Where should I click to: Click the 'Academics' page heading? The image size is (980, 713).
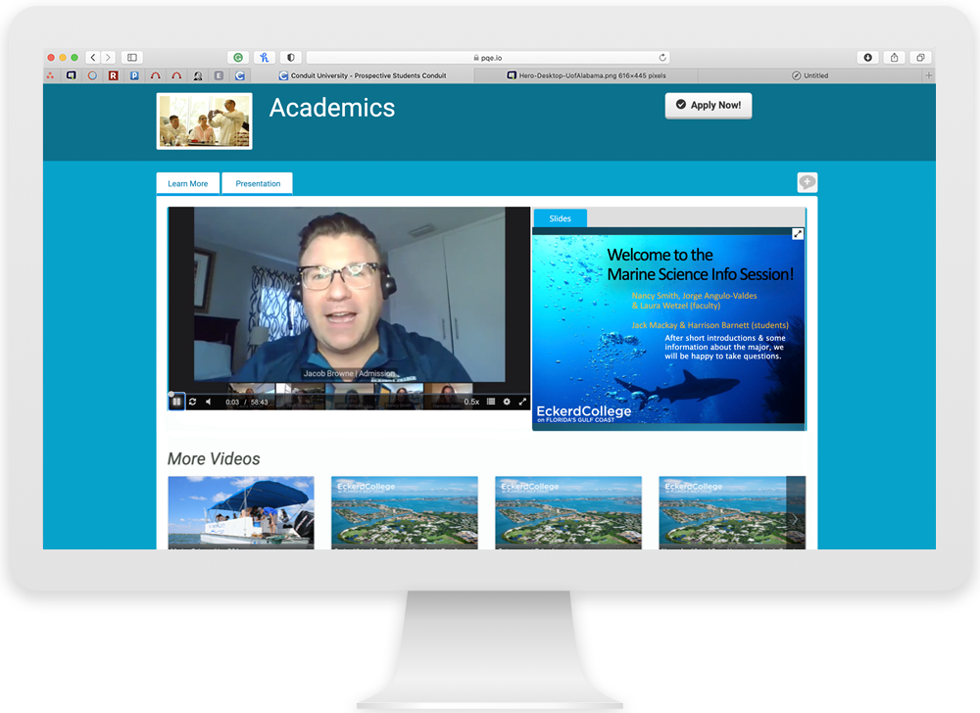332,108
